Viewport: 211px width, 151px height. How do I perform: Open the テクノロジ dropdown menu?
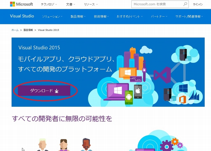[49, 4]
